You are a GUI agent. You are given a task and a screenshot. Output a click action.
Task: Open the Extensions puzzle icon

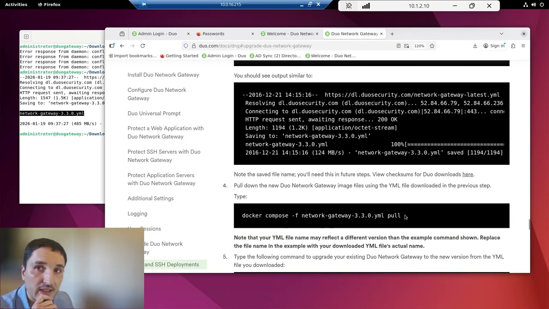coord(513,46)
